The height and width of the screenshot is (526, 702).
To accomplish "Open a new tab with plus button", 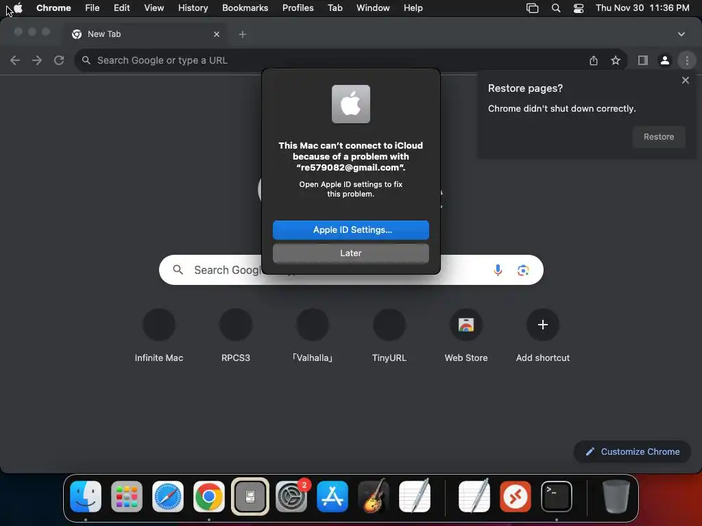I will point(242,34).
